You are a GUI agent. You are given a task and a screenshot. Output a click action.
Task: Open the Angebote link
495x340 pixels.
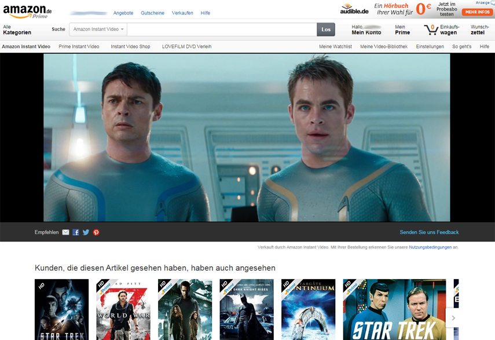pos(123,13)
